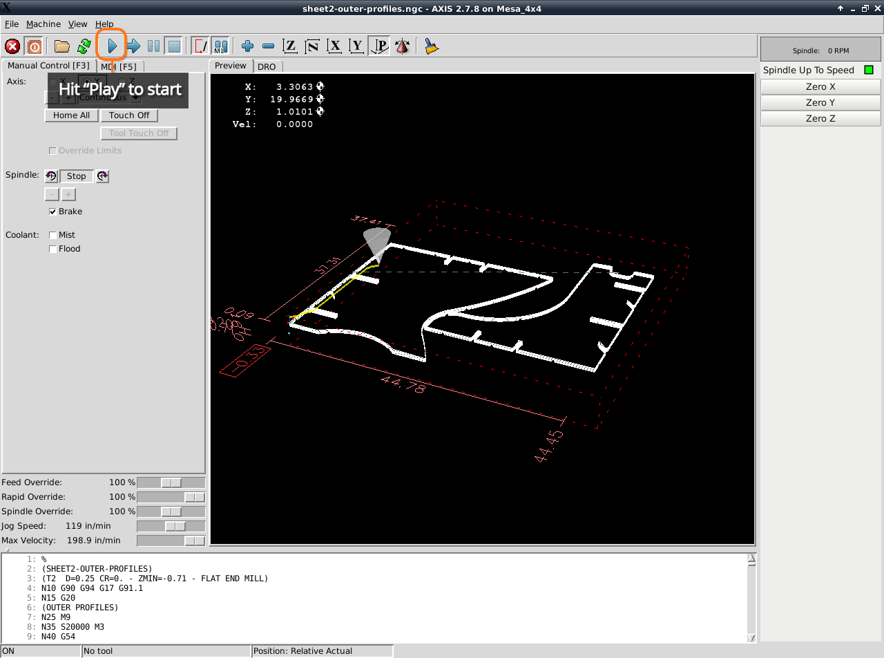Viewport: 884px width, 658px height.
Task: Click the G-code pane scrollbar down arrow
Action: pos(752,638)
